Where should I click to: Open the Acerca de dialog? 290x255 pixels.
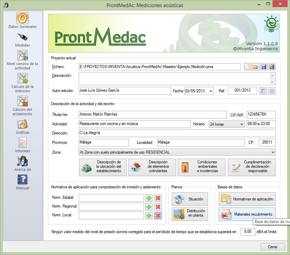pos(22,164)
